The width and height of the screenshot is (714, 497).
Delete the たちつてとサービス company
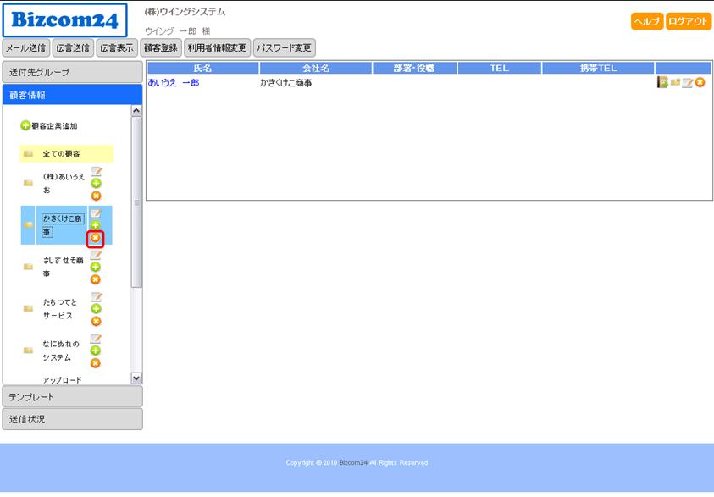coord(96,321)
